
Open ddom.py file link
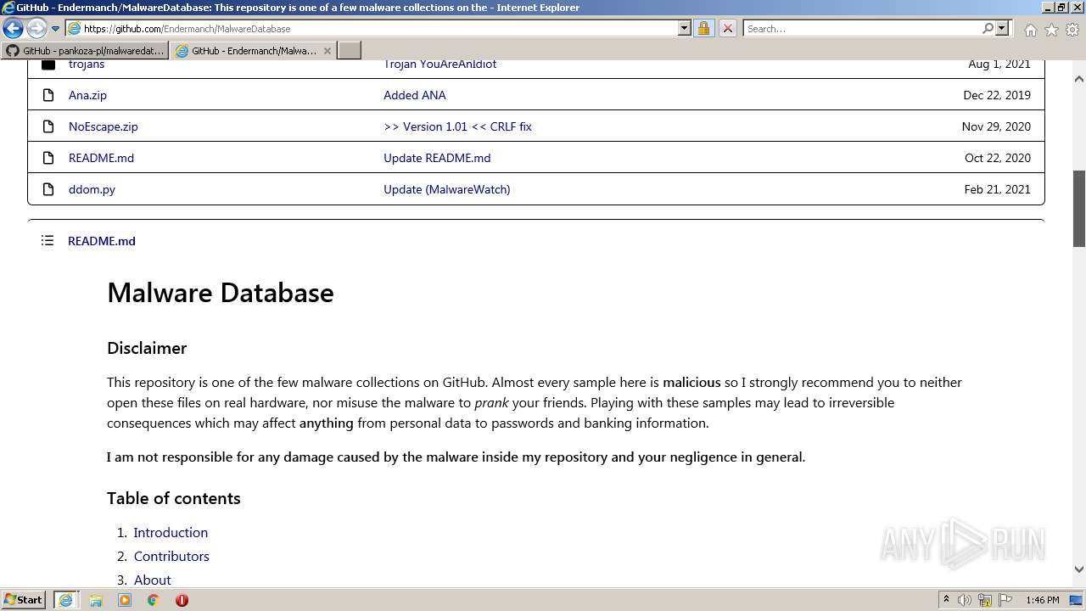[x=92, y=189]
